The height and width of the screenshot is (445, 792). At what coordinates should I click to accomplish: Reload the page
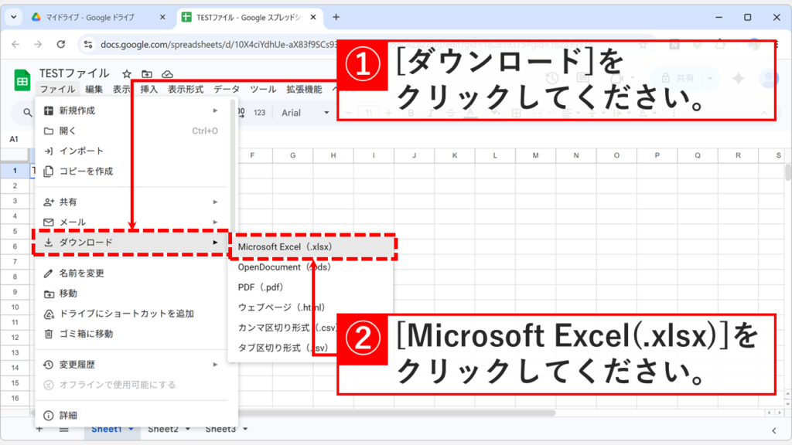pos(60,44)
